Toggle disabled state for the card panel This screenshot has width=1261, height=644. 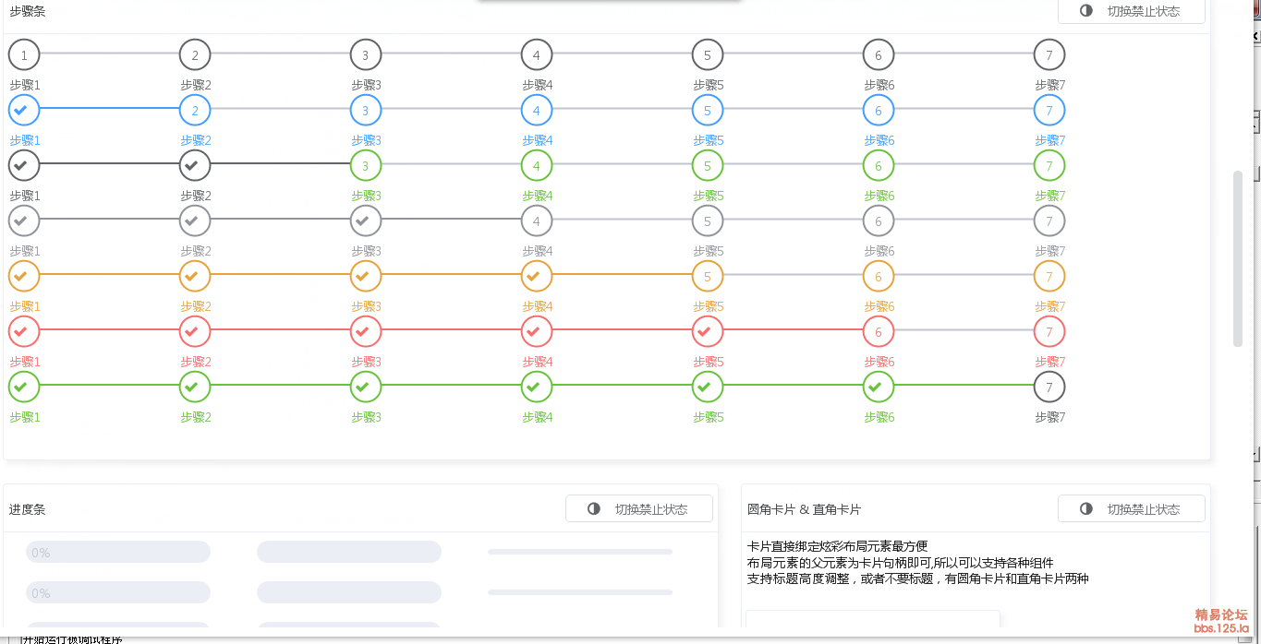(1131, 509)
